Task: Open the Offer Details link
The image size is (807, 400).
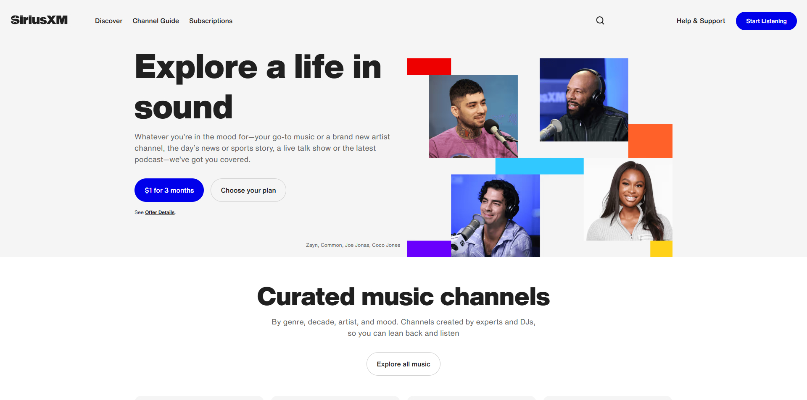Action: click(160, 212)
